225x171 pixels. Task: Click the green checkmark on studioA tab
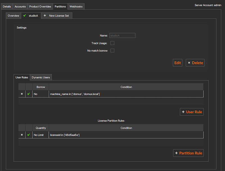[x=25, y=16]
